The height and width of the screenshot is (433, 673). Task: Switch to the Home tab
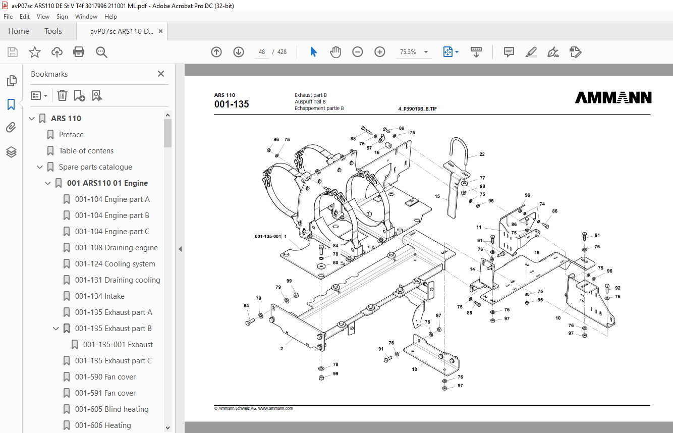(x=19, y=31)
